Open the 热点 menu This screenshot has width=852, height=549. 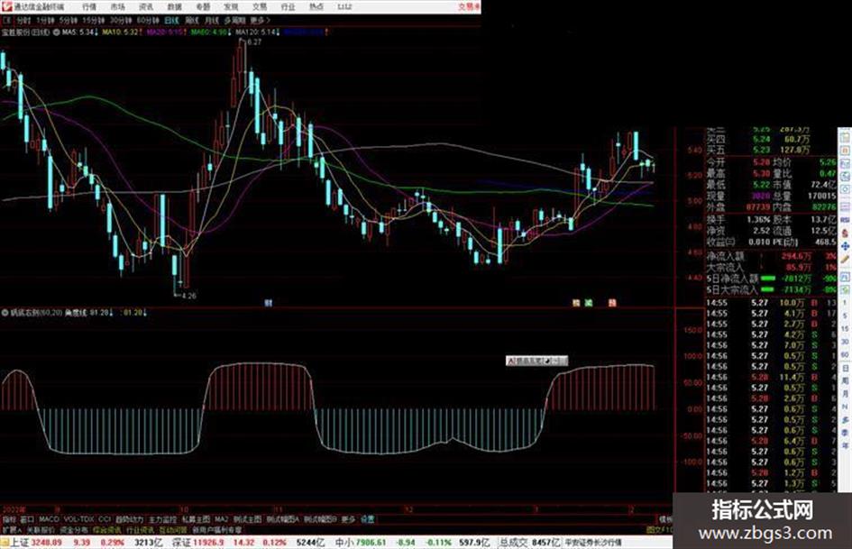[x=316, y=7]
